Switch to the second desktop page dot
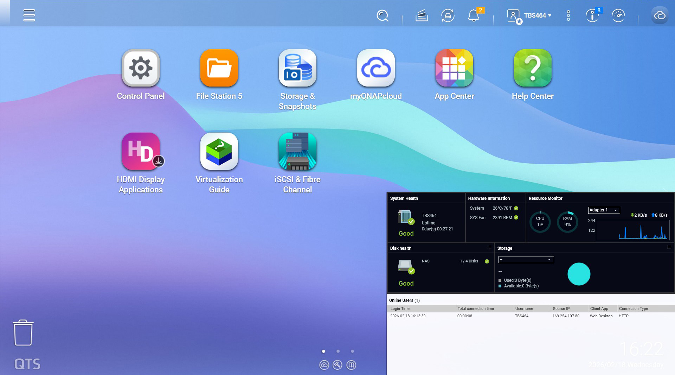 point(338,351)
